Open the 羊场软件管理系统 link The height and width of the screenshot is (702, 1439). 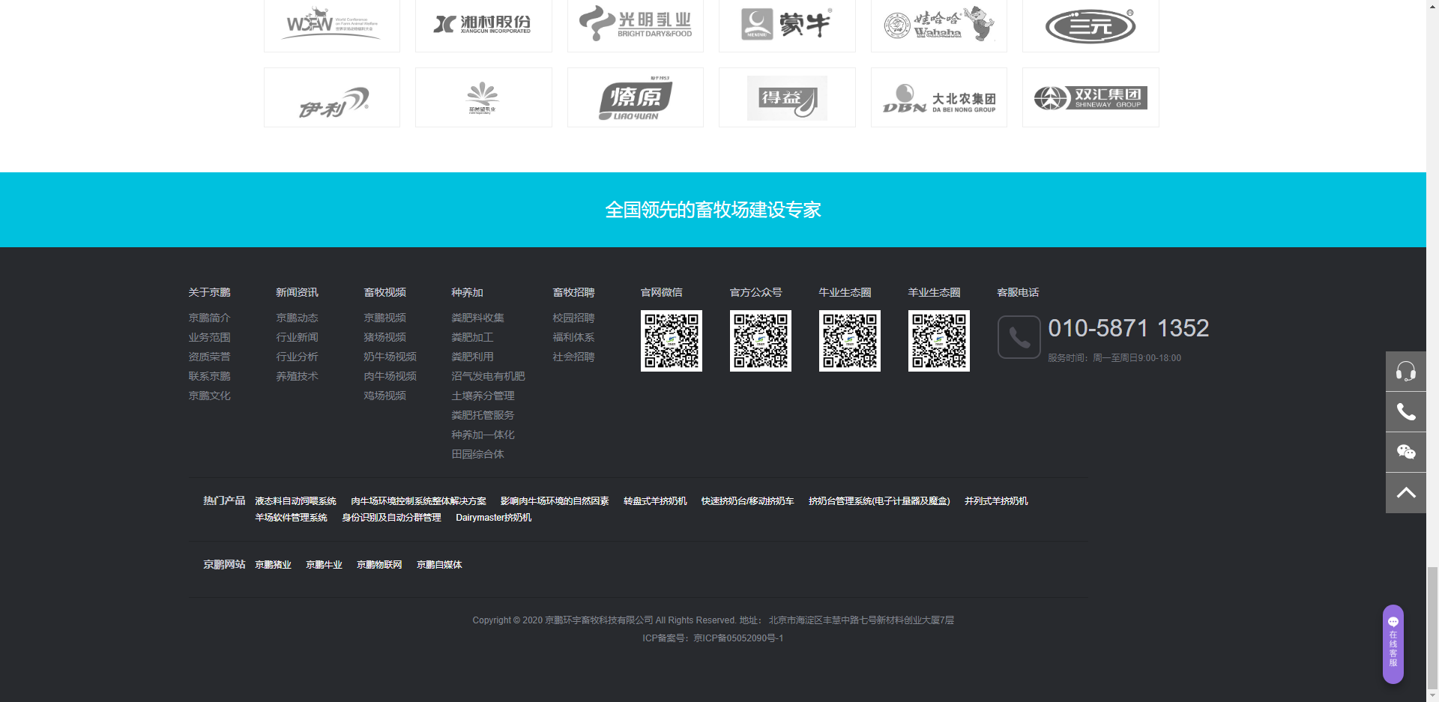[x=291, y=518]
